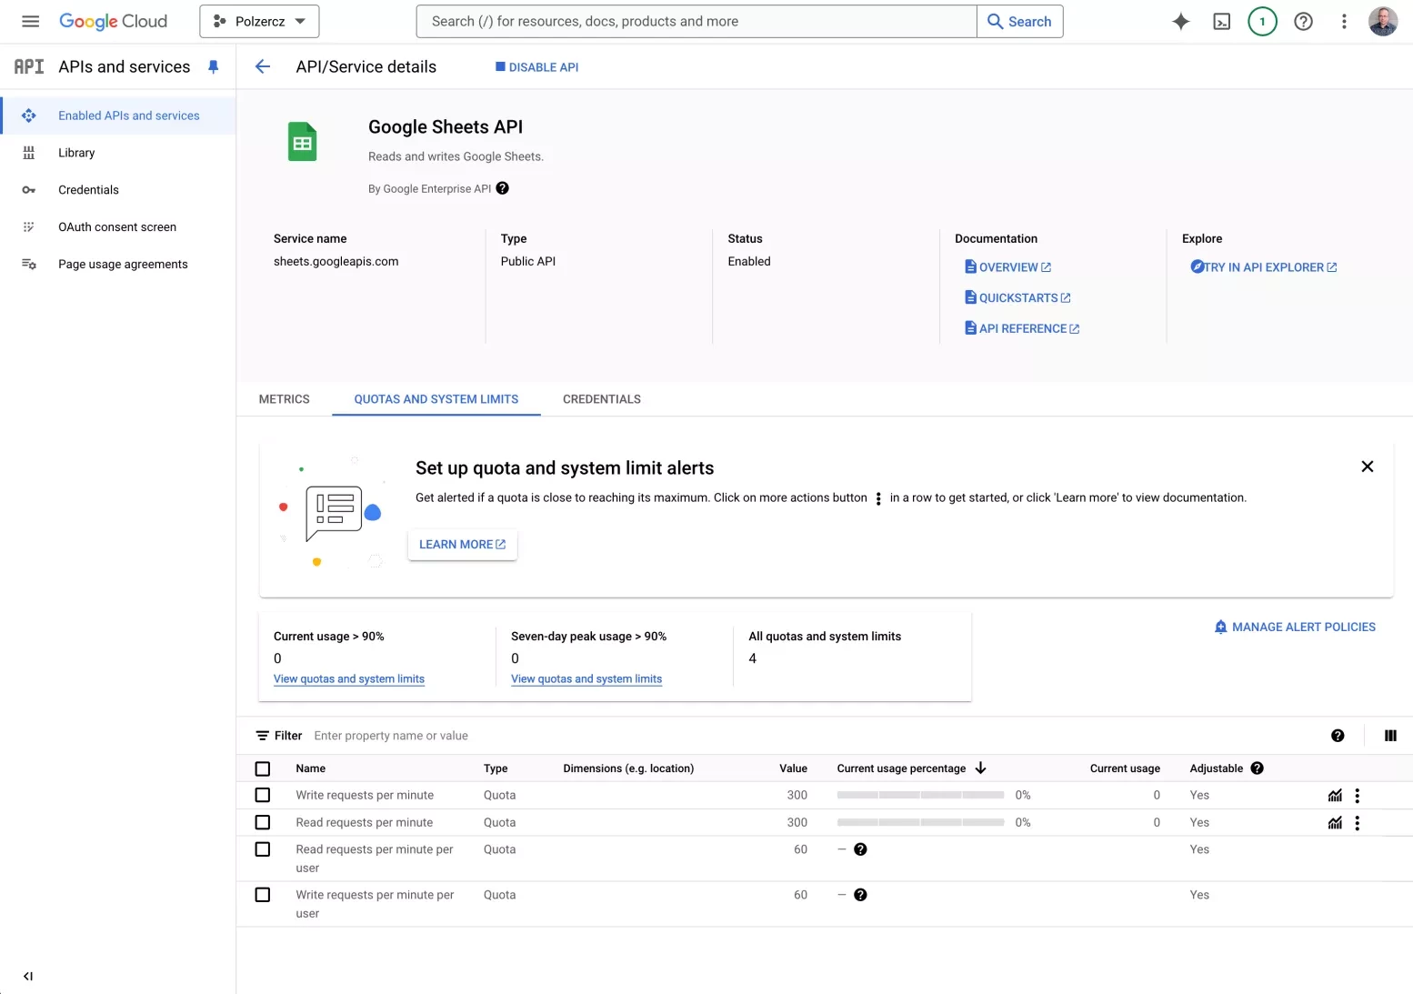Click the Write requests per minute usage bar

[920, 795]
